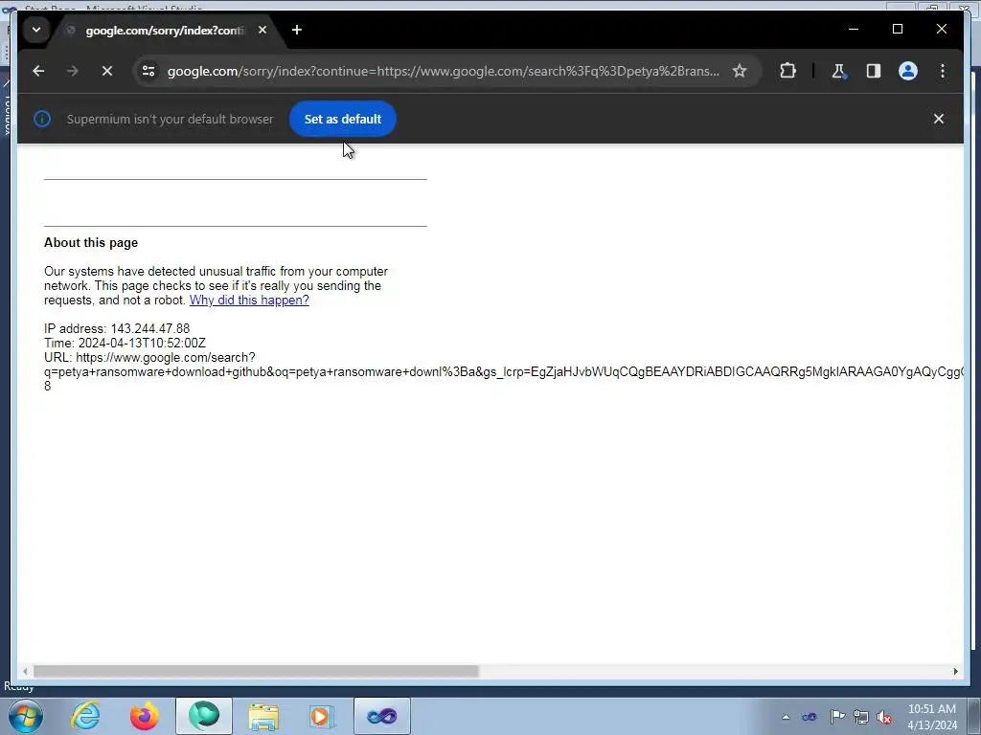Click the muted volume tray icon
The image size is (981, 735).
pyautogui.click(x=884, y=718)
